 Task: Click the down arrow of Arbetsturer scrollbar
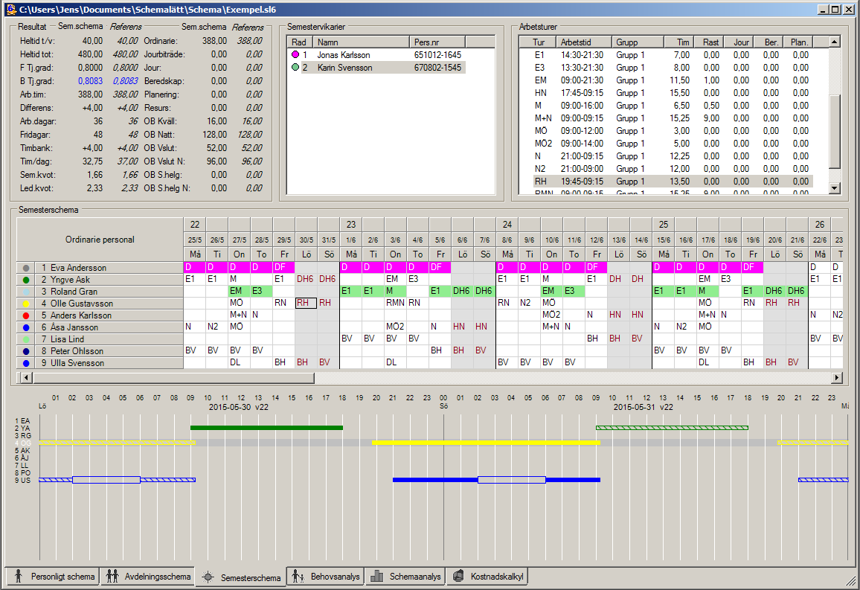pos(835,188)
